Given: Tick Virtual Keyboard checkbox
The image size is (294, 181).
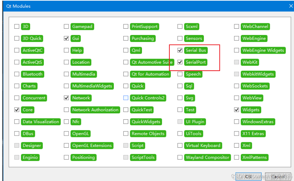Looking at the screenshot, I should (x=180, y=146).
